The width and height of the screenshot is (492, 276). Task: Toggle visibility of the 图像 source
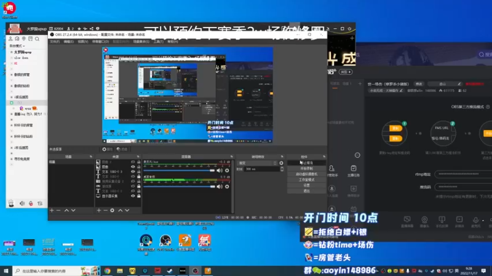133,167
